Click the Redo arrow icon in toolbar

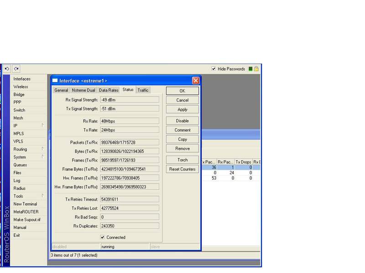(16, 69)
